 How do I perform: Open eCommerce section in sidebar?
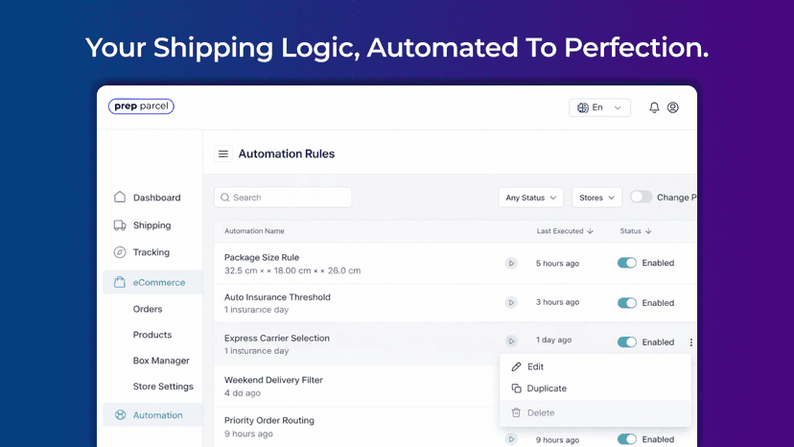[152, 282]
